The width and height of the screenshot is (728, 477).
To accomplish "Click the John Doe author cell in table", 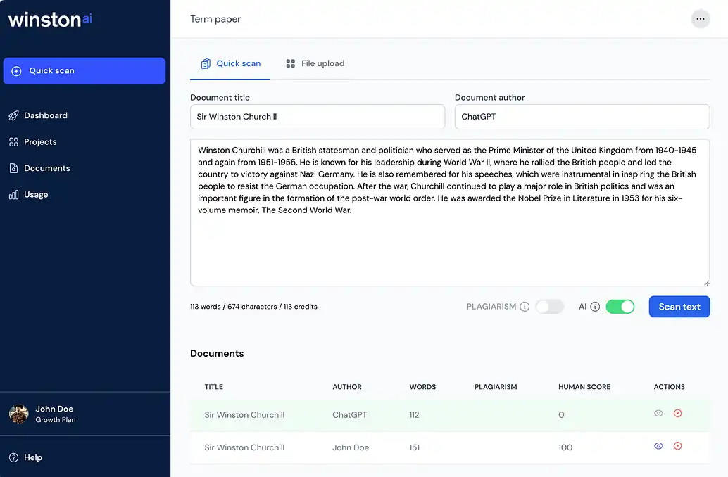I will pyautogui.click(x=351, y=447).
